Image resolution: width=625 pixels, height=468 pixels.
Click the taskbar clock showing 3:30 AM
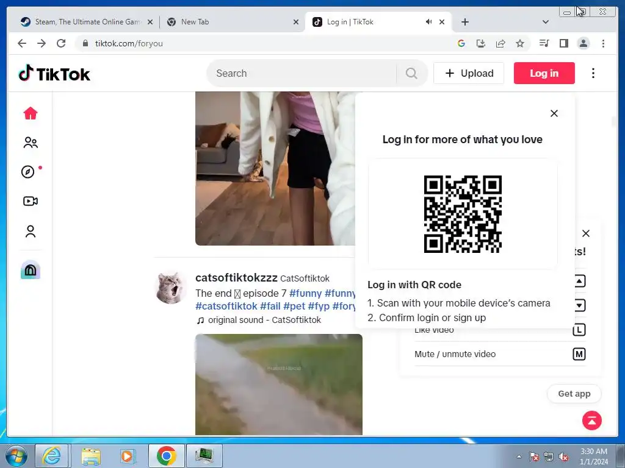coord(593,456)
